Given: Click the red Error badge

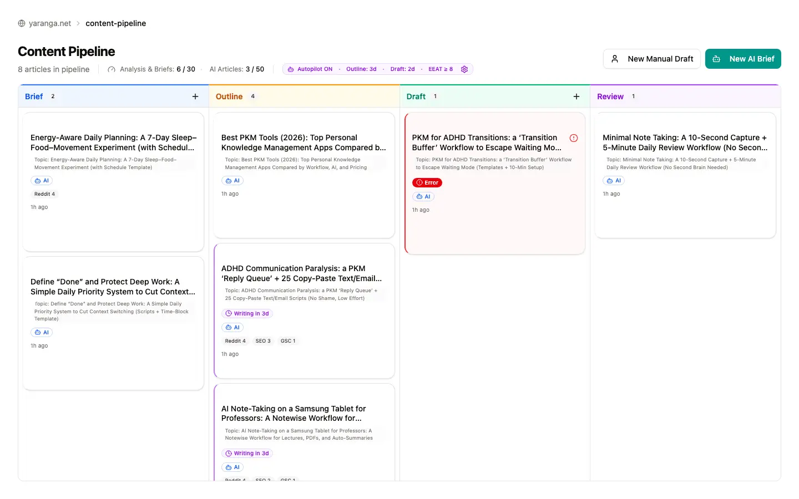Looking at the screenshot, I should (427, 182).
